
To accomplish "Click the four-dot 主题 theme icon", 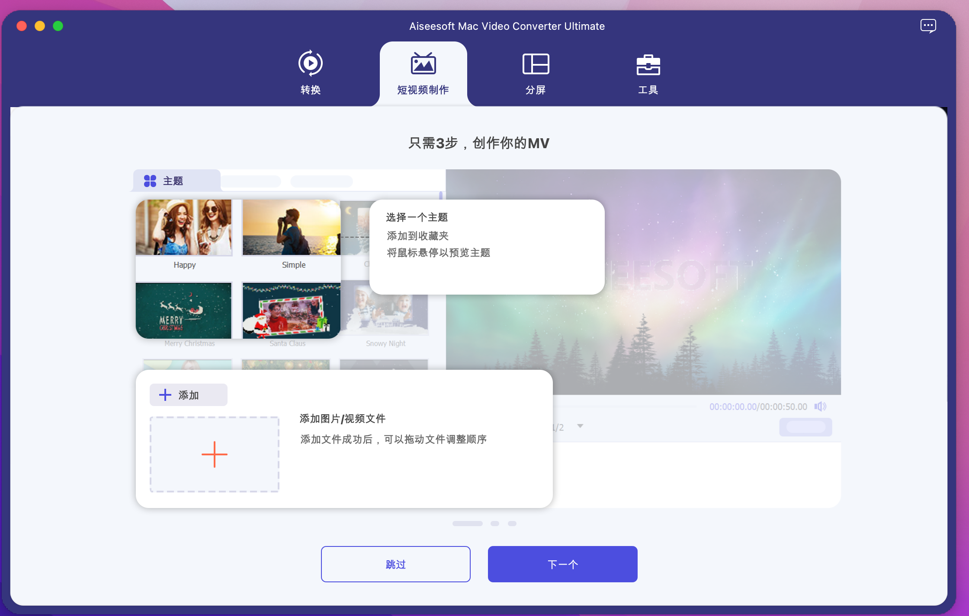I will [150, 181].
